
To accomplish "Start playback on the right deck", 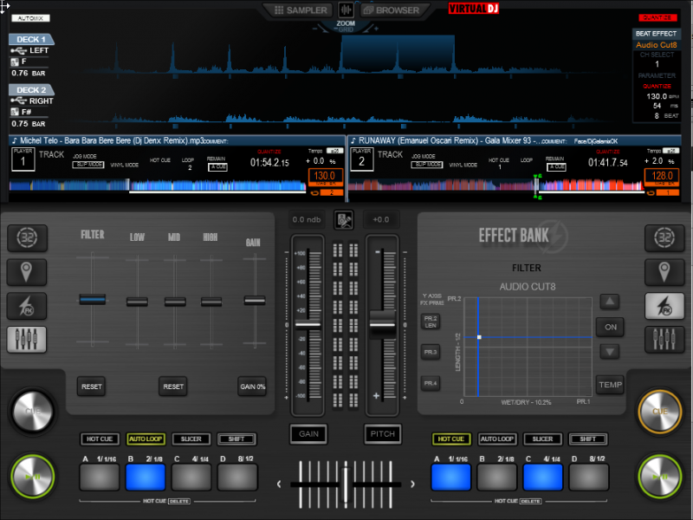I will click(x=660, y=477).
